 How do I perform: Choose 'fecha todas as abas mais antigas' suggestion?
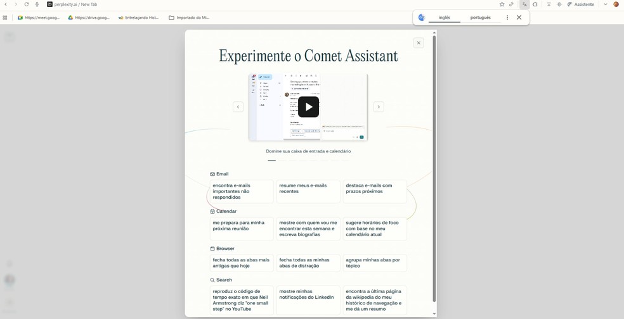click(242, 263)
